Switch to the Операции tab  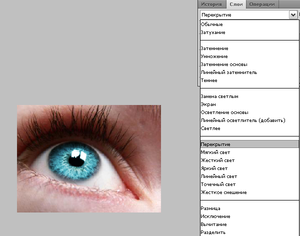click(x=261, y=4)
